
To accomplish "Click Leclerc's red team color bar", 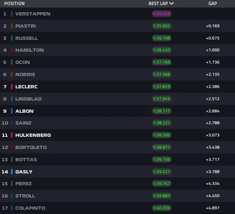I will click(x=12, y=87).
